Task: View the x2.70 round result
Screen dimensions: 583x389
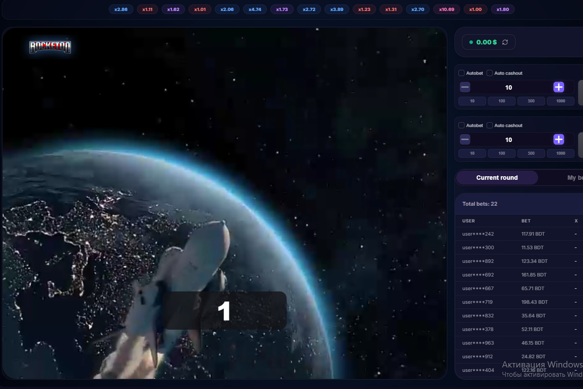Action: coord(418,9)
